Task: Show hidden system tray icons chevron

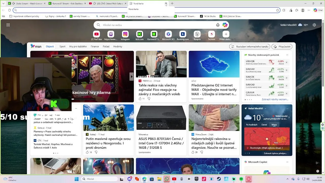Action: click(287, 179)
